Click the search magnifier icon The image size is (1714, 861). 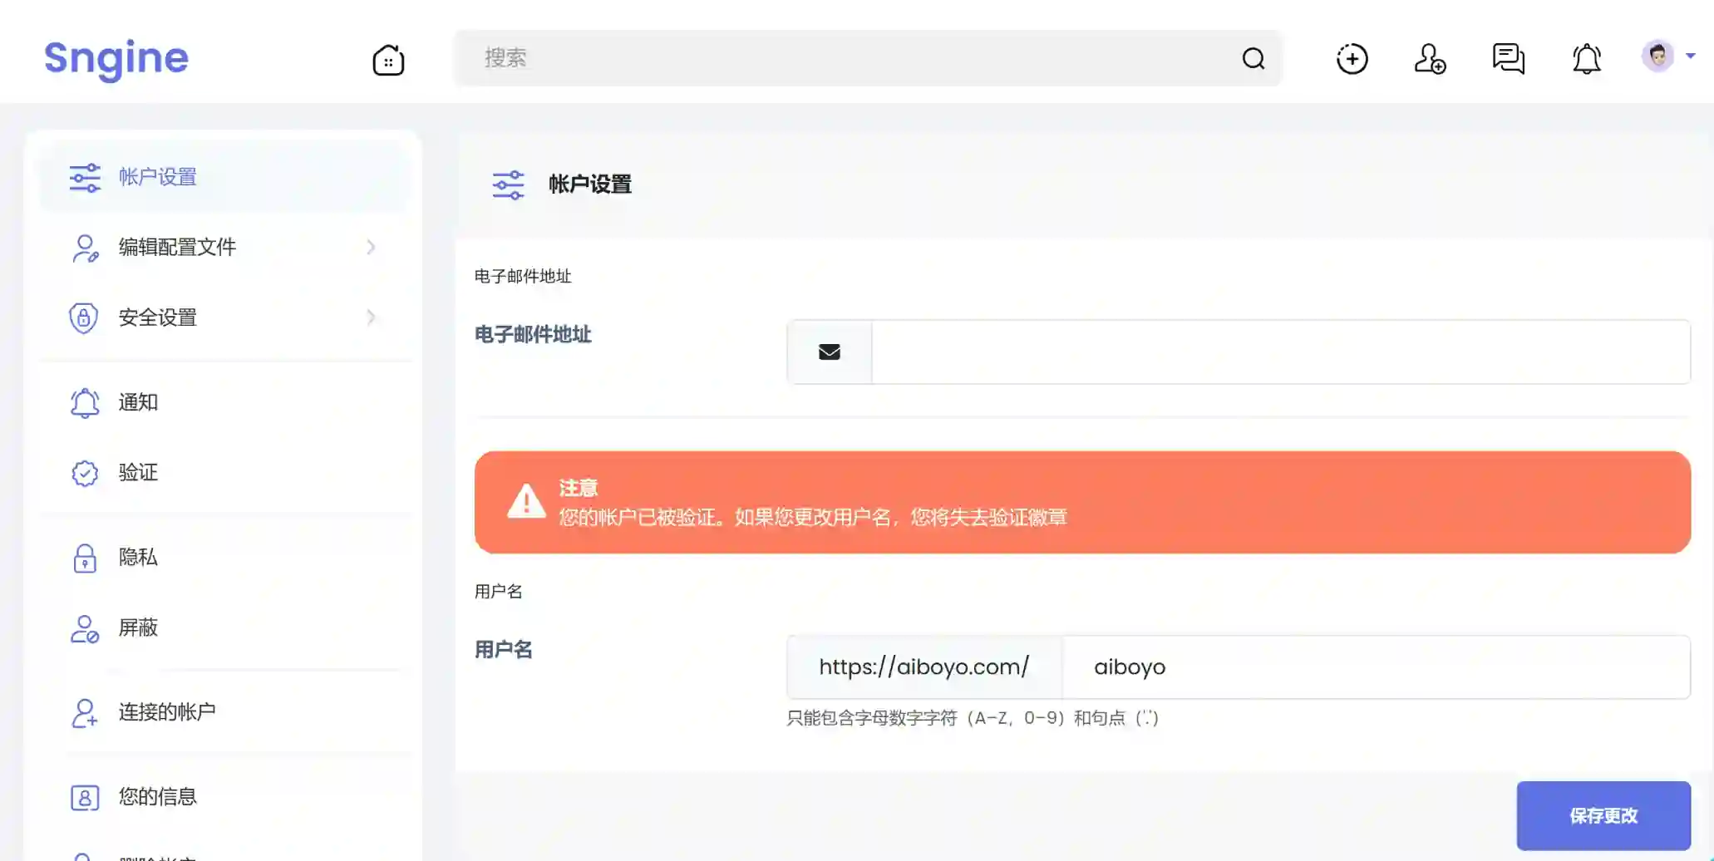(1253, 58)
